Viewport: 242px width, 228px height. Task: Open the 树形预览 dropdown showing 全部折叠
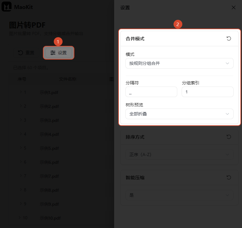click(x=179, y=114)
